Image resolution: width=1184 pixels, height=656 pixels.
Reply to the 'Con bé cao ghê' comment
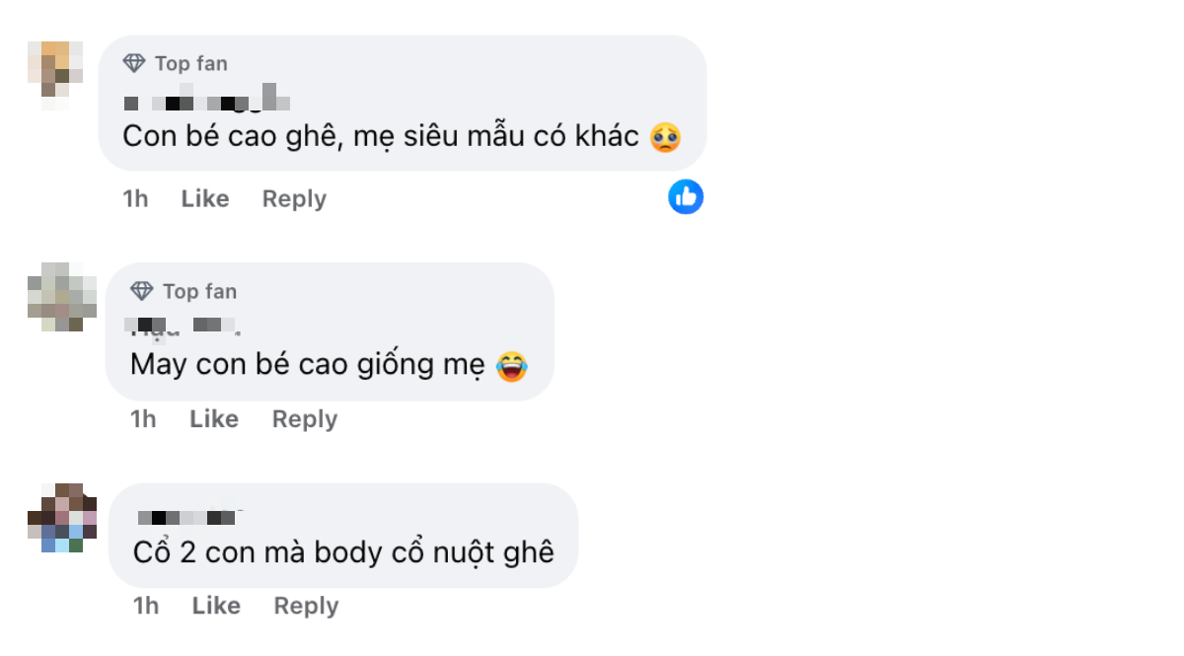click(294, 198)
